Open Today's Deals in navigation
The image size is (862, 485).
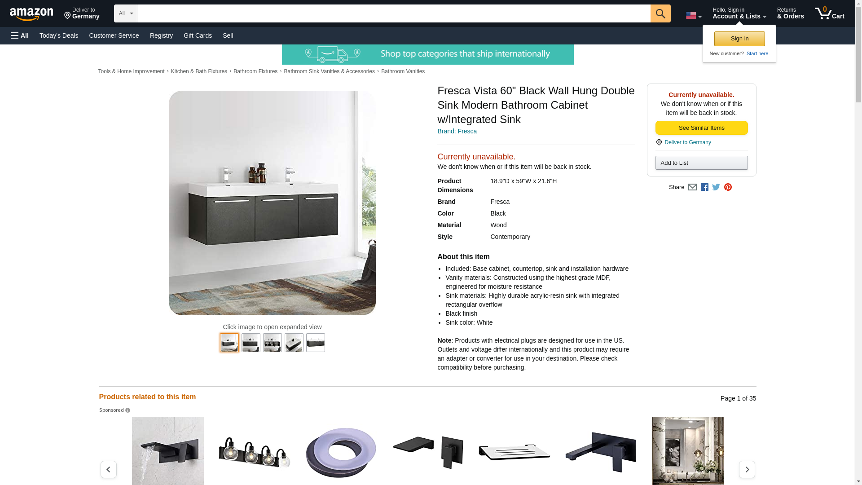(x=59, y=35)
